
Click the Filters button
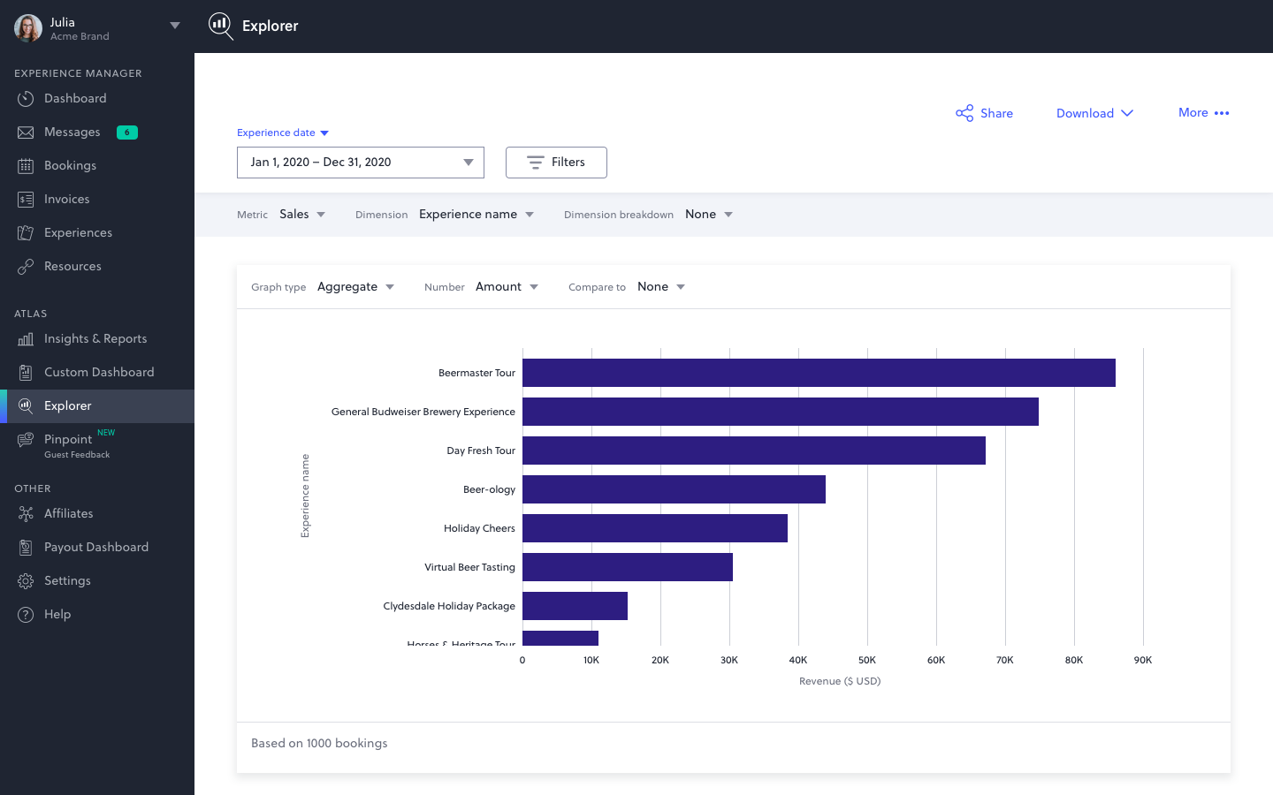(556, 162)
